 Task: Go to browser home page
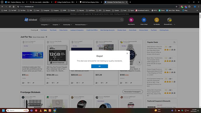click(14, 6)
